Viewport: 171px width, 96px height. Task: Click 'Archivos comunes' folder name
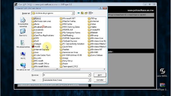pyautogui.click(x=43, y=21)
